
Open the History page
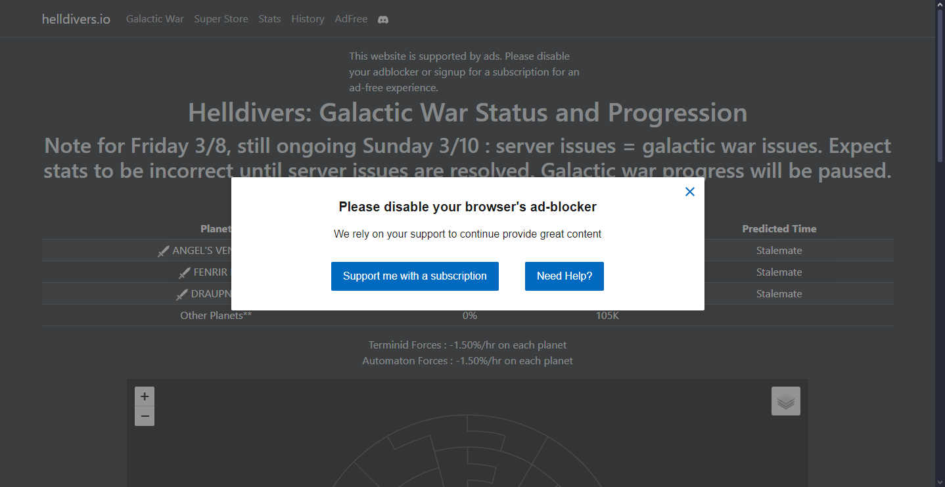[308, 19]
